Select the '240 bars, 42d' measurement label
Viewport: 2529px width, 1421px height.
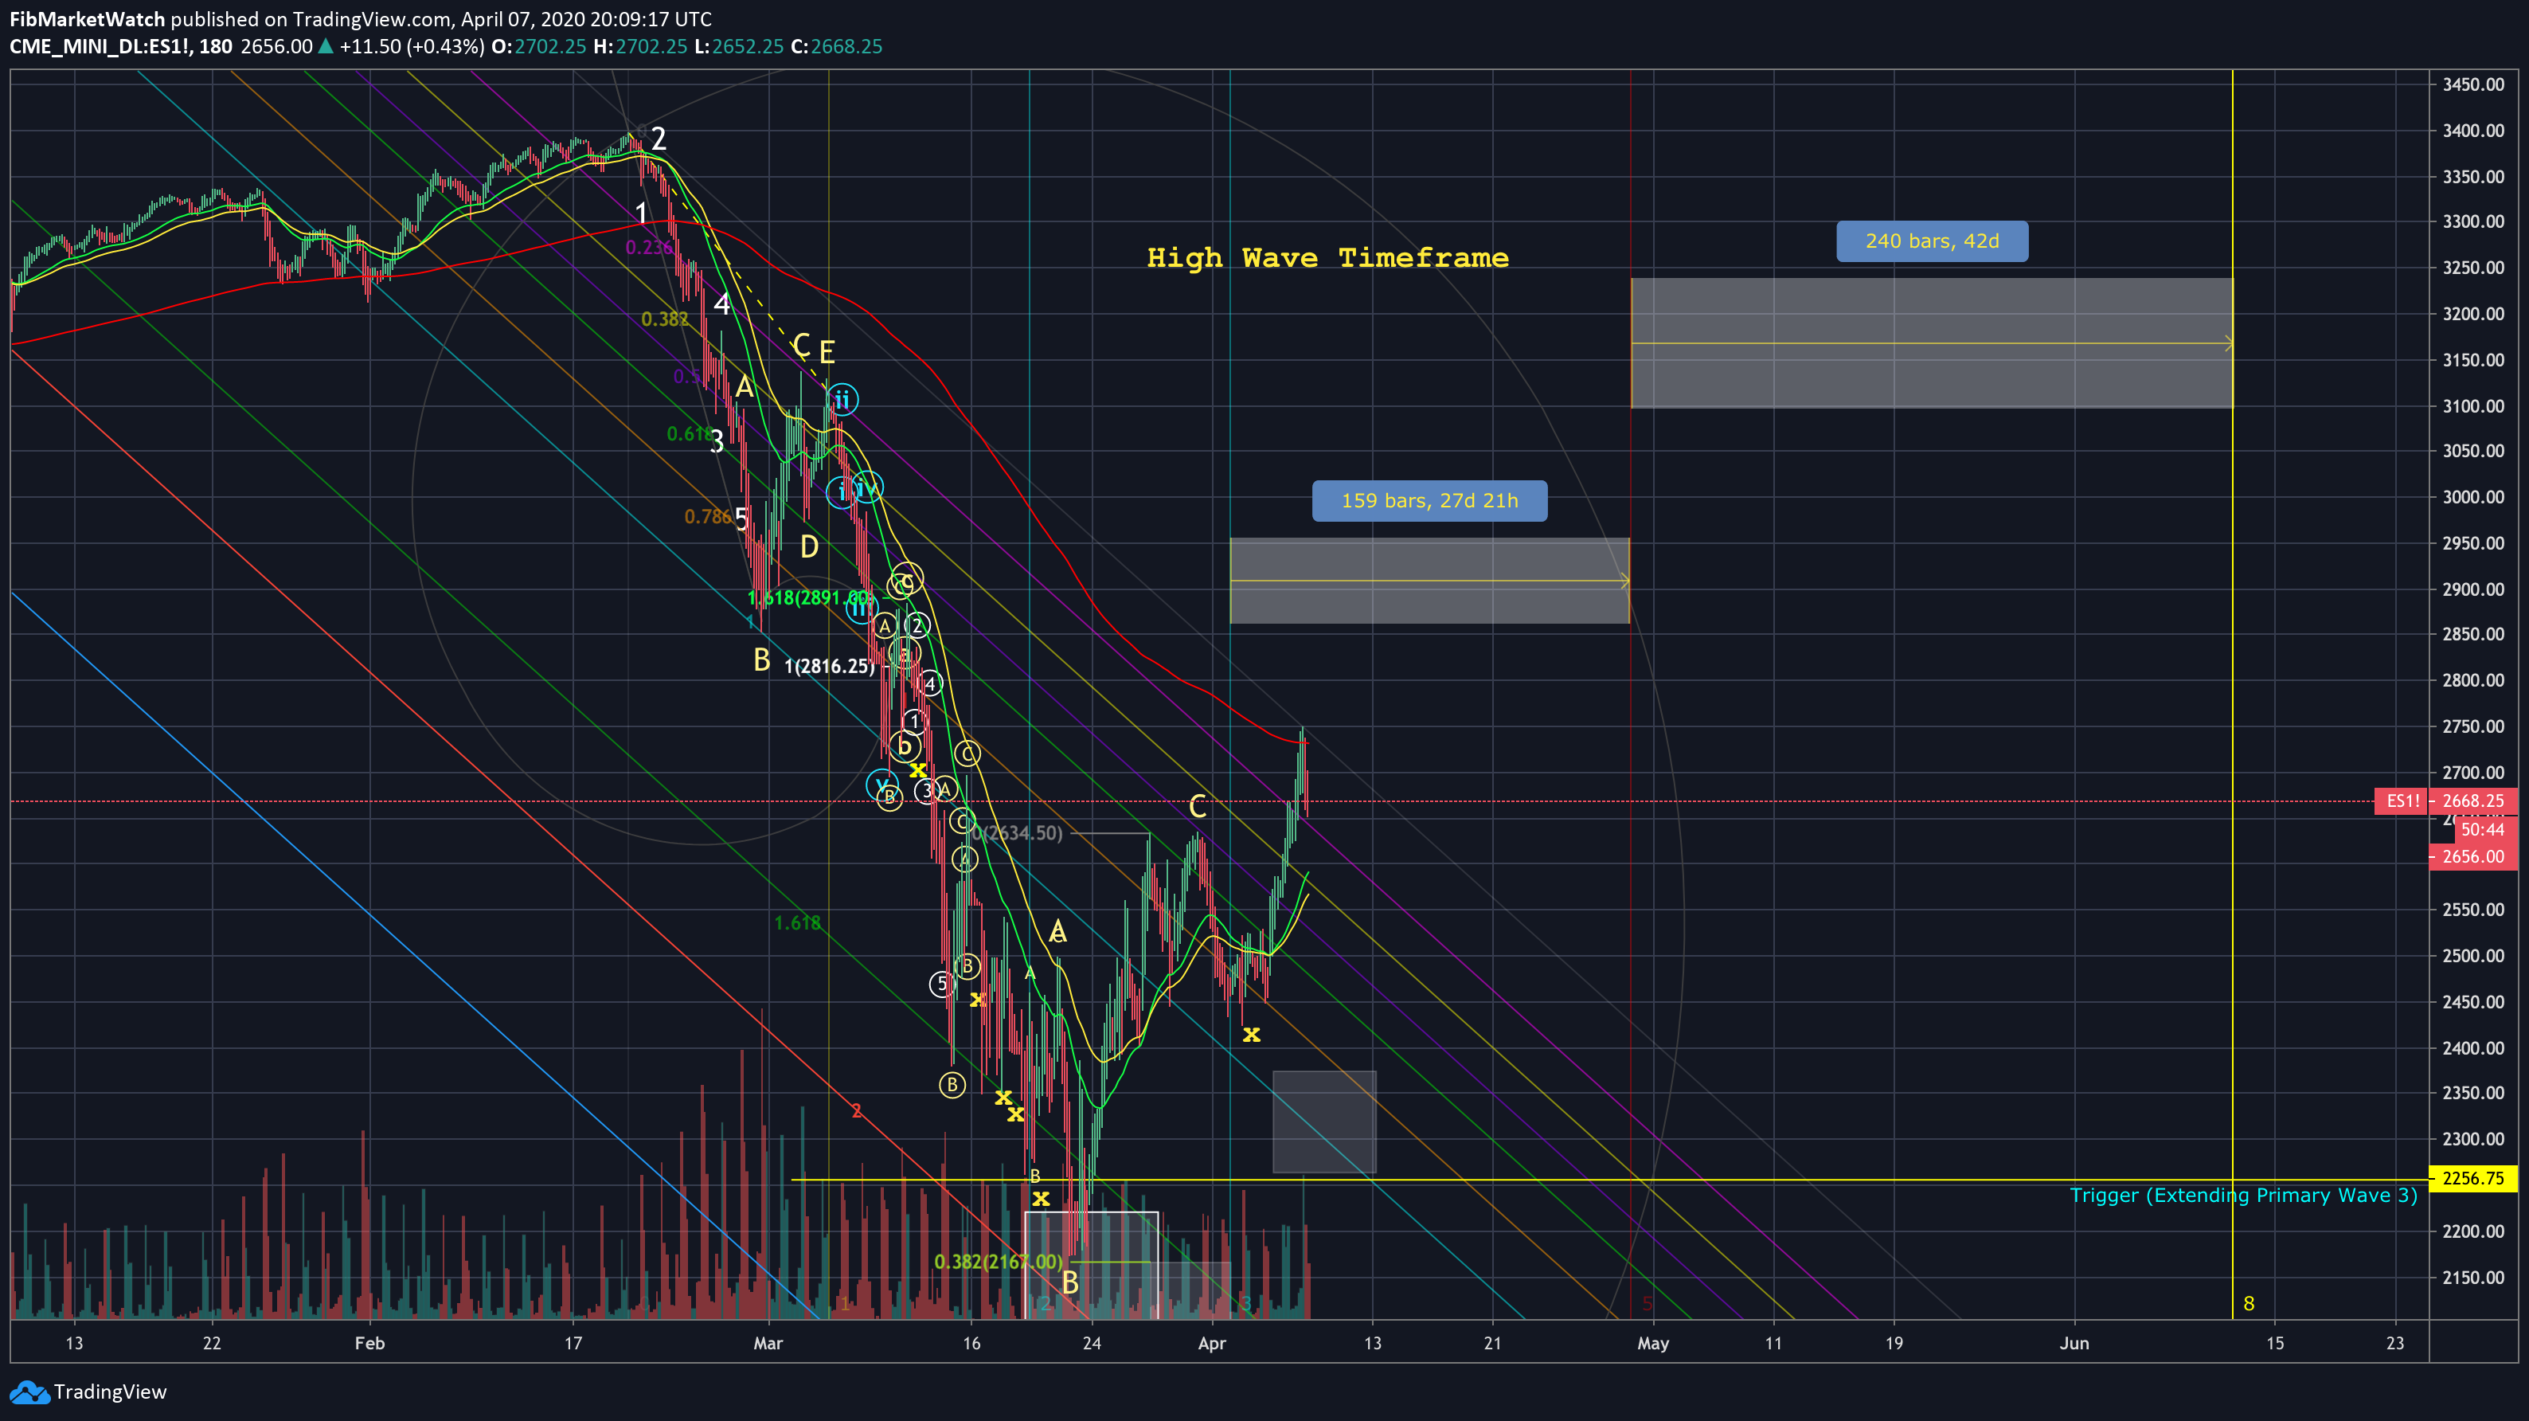tap(1931, 241)
